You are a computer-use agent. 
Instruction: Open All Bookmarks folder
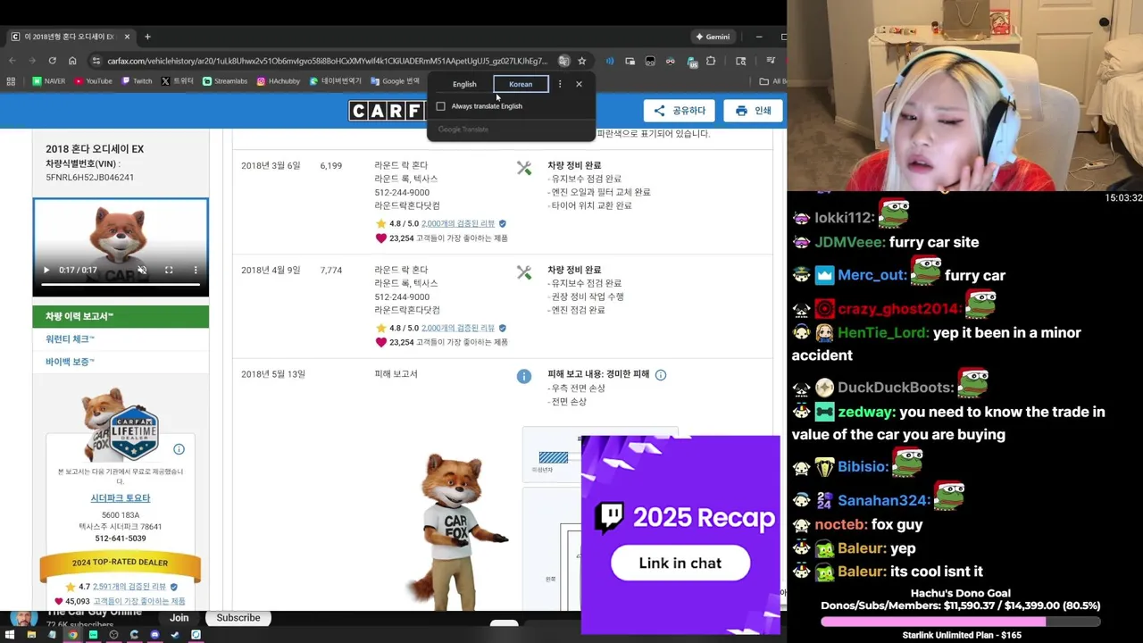tap(773, 81)
